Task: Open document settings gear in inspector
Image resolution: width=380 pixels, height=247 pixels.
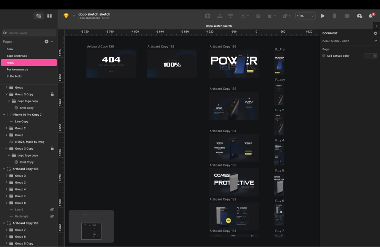Action: pyautogui.click(x=375, y=33)
